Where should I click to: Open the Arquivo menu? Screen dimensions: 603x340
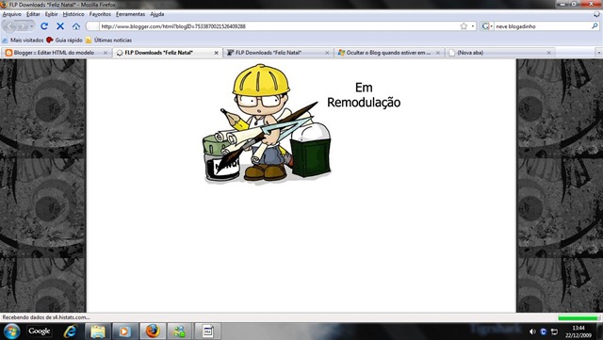(x=12, y=14)
